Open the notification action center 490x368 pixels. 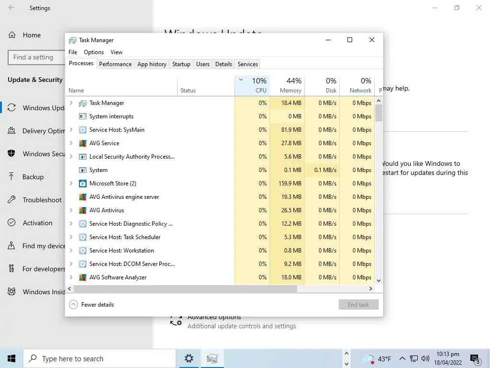point(475,359)
